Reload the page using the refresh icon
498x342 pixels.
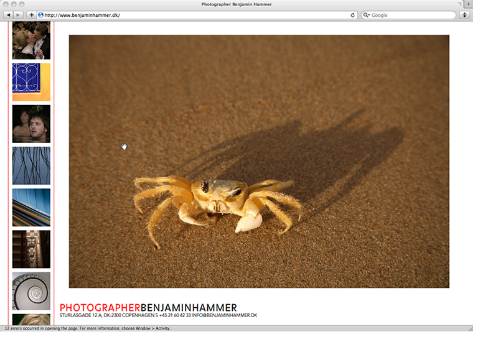[x=353, y=15]
